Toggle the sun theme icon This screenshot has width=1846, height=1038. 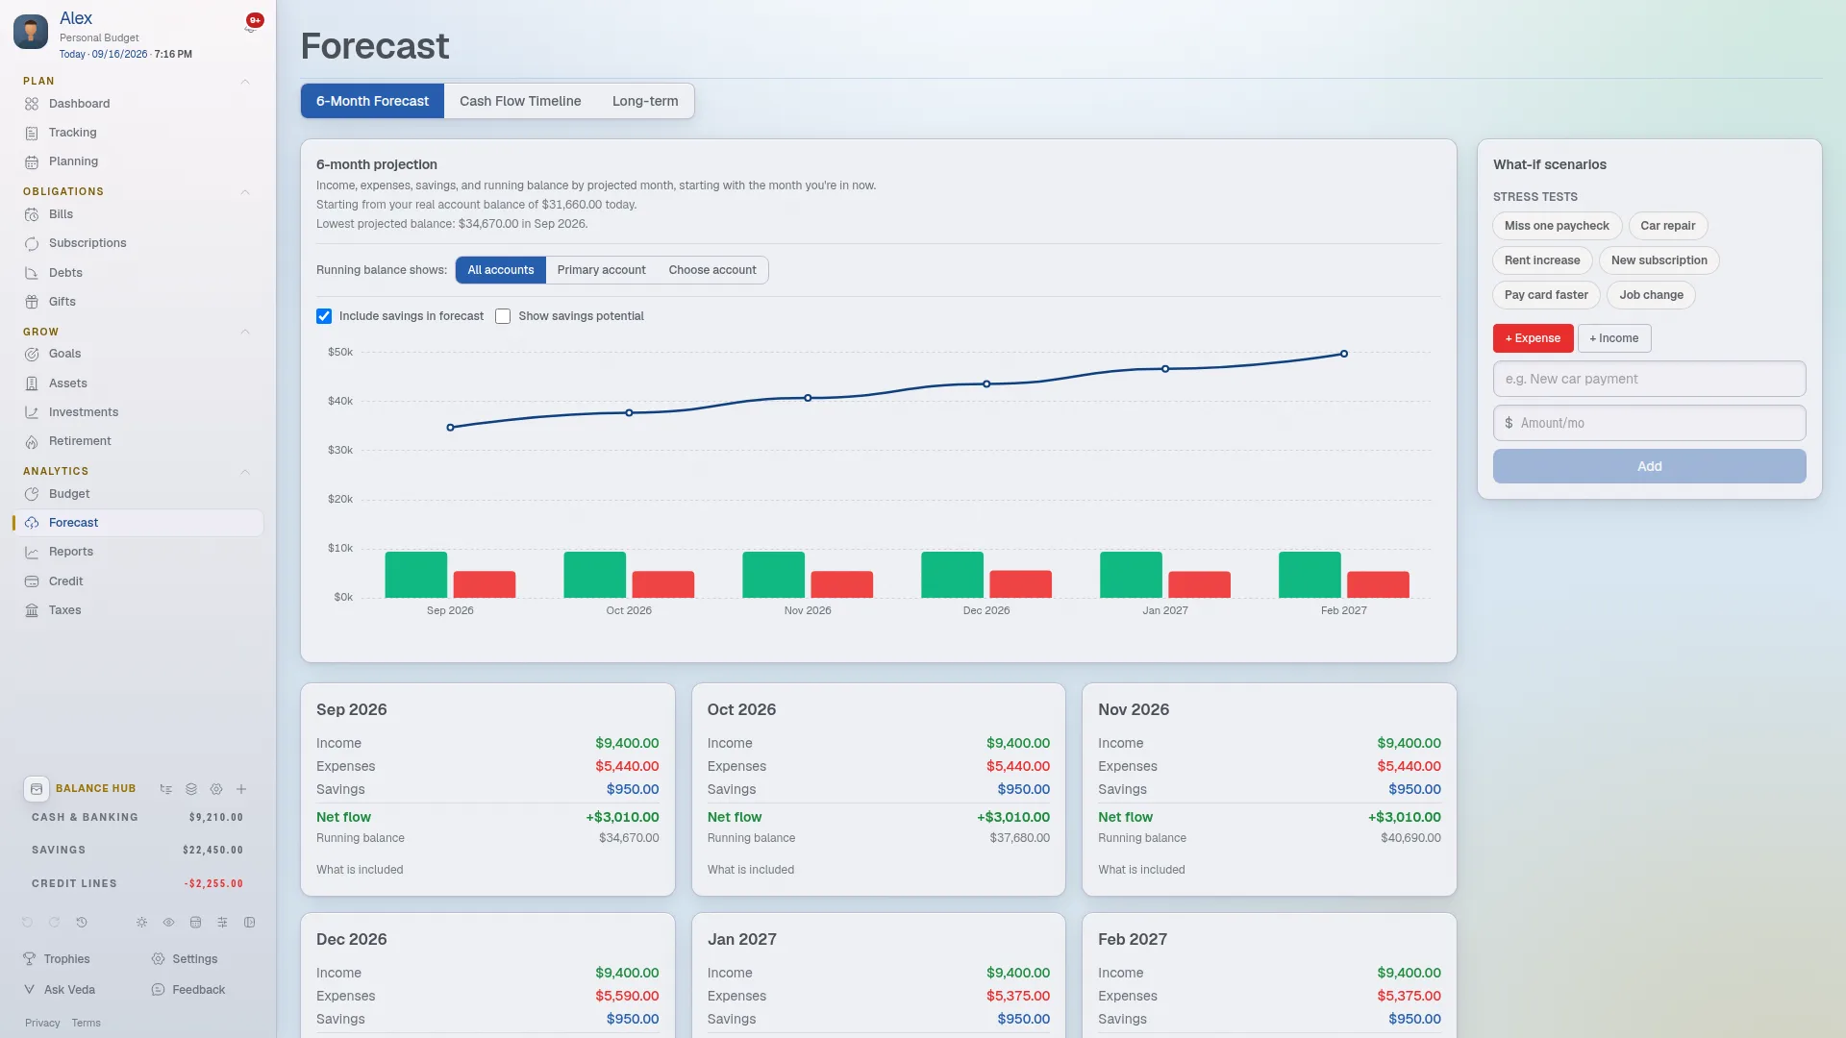[x=141, y=923]
